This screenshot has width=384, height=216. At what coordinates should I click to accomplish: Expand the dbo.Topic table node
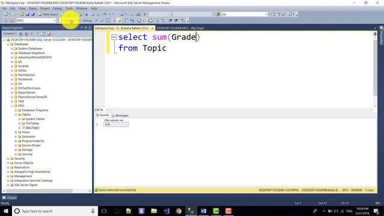(x=20, y=128)
